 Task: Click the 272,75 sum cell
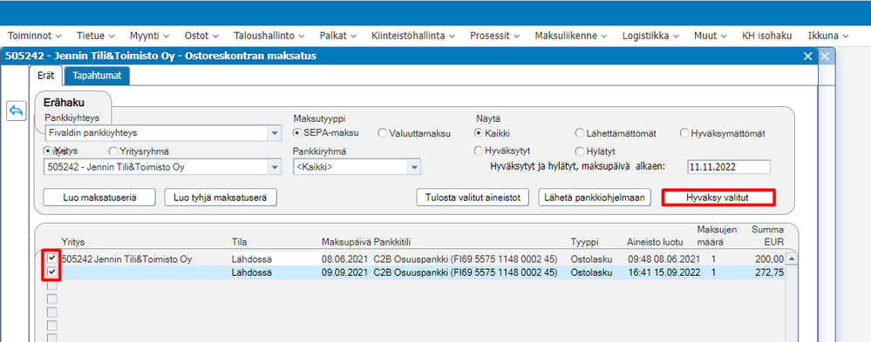[x=770, y=272]
